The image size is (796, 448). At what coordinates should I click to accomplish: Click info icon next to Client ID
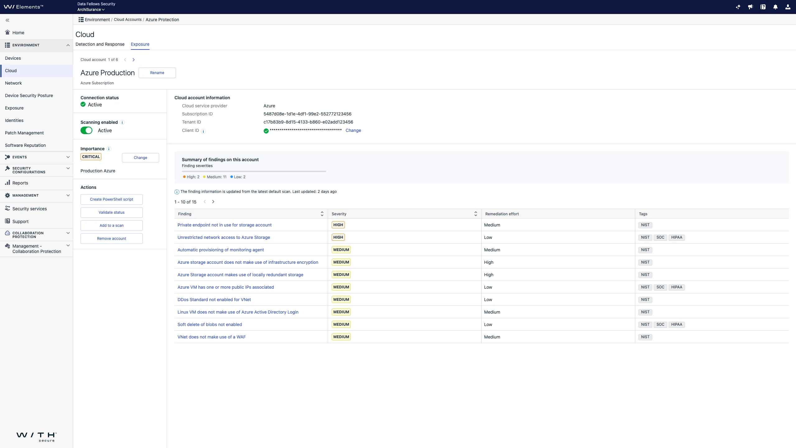203,131
